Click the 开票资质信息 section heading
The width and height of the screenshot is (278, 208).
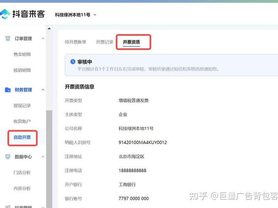(x=80, y=87)
